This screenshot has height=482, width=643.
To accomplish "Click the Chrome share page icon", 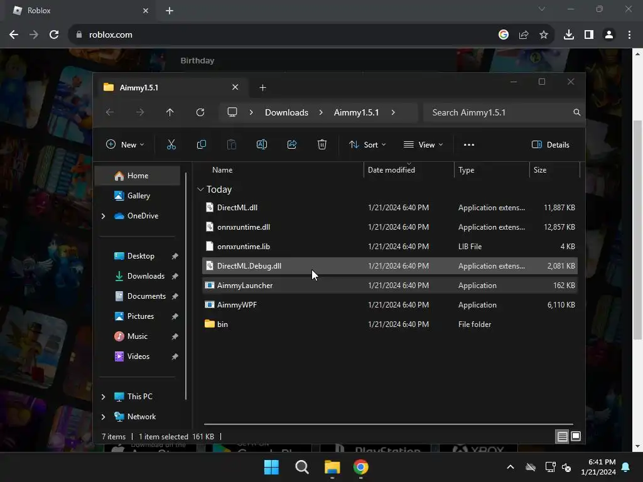I will tap(523, 35).
